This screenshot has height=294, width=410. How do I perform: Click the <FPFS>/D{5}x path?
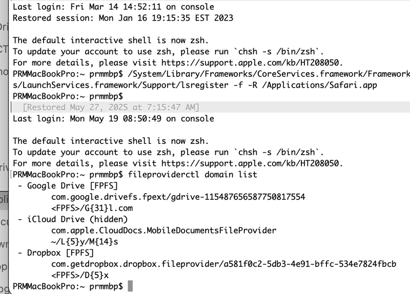click(80, 275)
